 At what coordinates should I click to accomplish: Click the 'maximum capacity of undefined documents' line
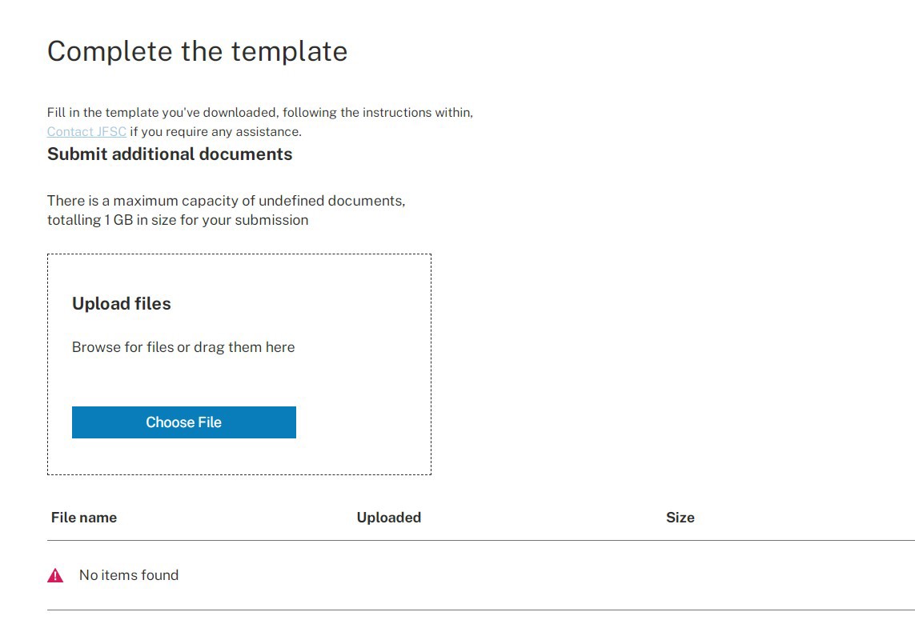point(226,201)
